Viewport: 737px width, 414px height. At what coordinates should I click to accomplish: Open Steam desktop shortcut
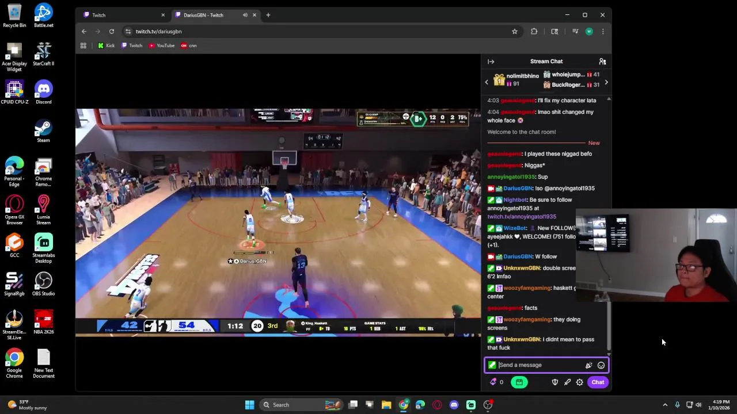click(43, 131)
